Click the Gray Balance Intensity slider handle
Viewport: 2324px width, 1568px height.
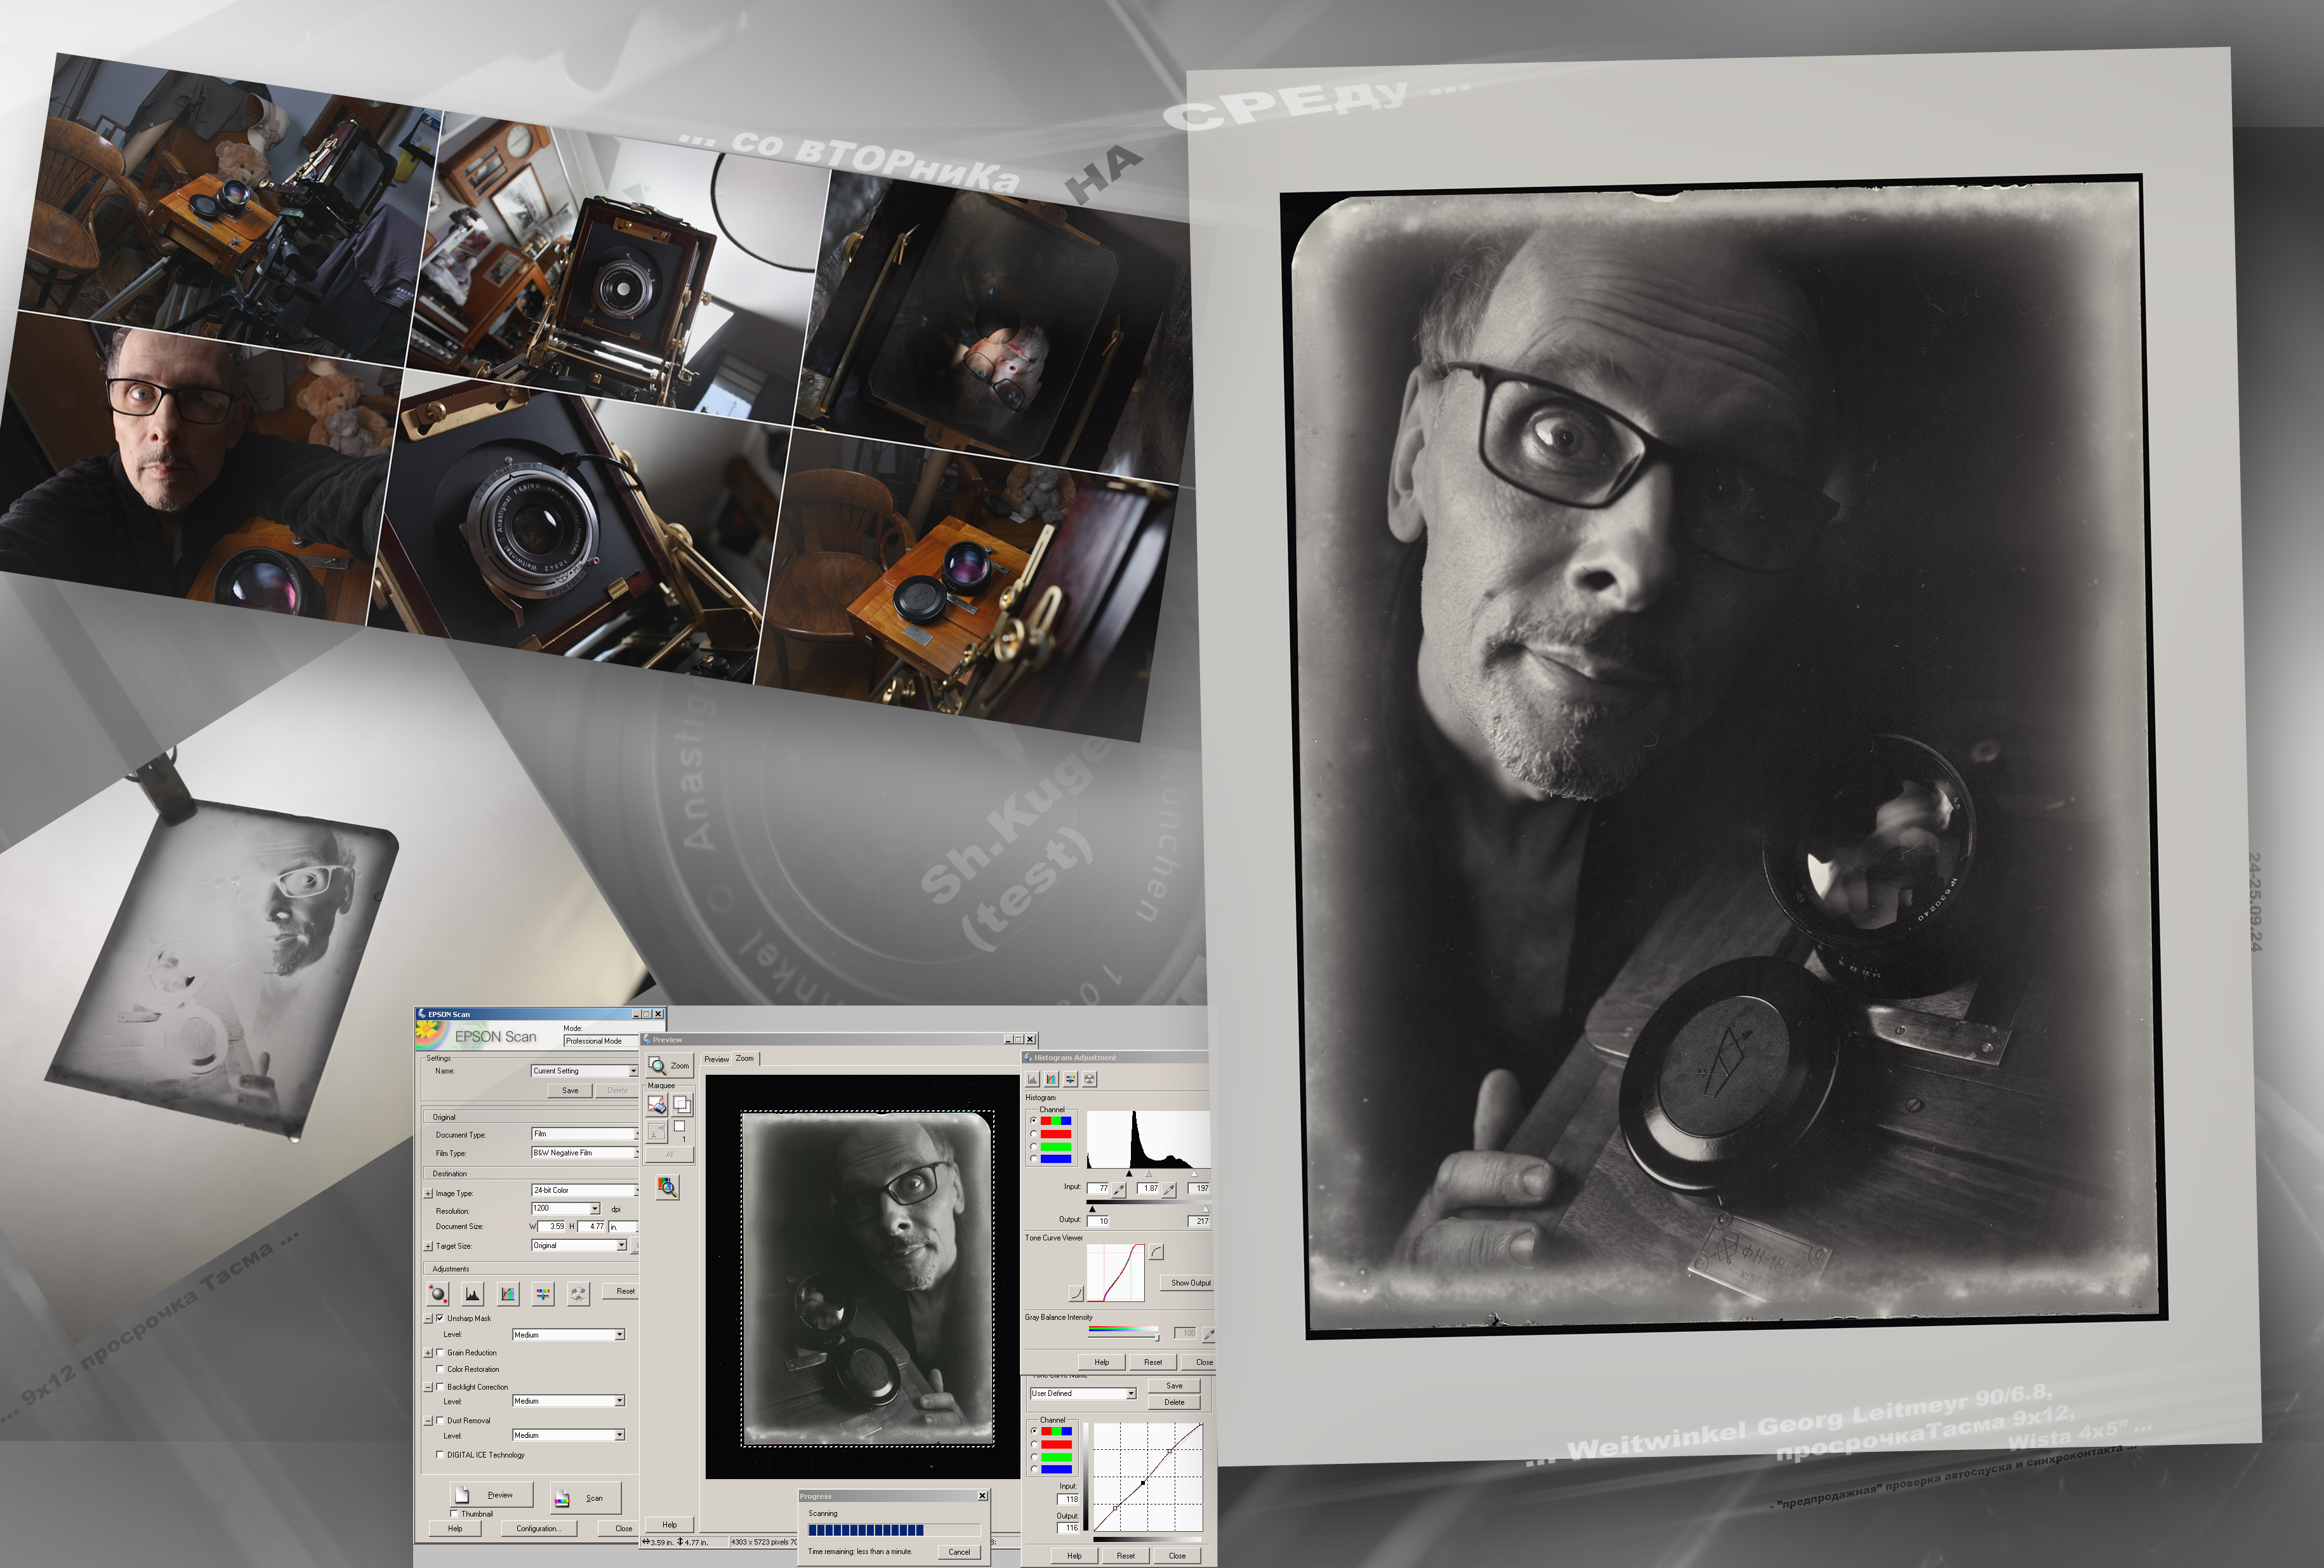click(x=1156, y=1337)
